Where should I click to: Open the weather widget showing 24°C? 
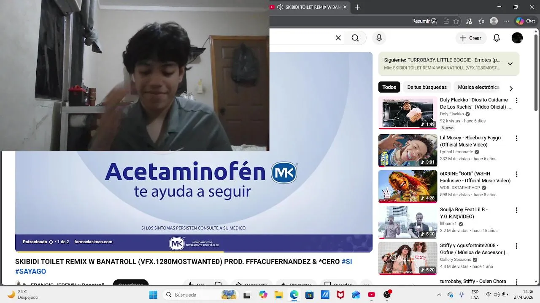[23, 295]
